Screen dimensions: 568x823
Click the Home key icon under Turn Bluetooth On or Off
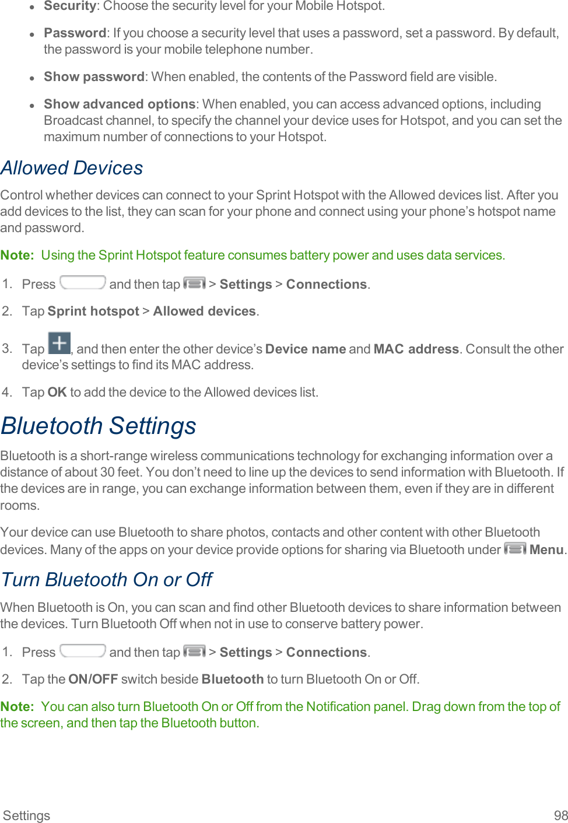coord(82,651)
